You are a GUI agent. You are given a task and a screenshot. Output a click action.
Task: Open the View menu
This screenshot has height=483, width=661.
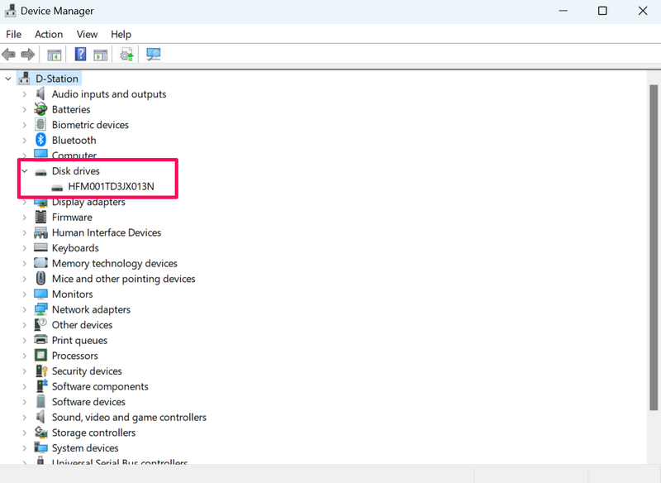click(x=87, y=34)
